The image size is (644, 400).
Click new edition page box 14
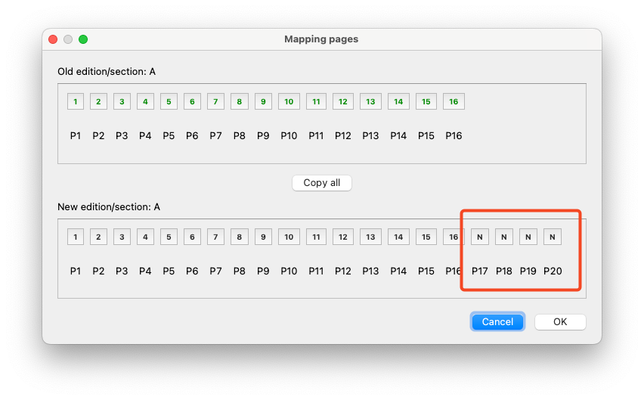click(398, 237)
